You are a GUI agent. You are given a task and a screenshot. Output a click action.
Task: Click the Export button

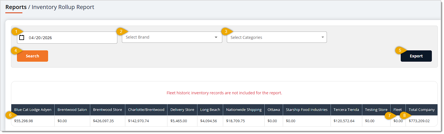(416, 56)
